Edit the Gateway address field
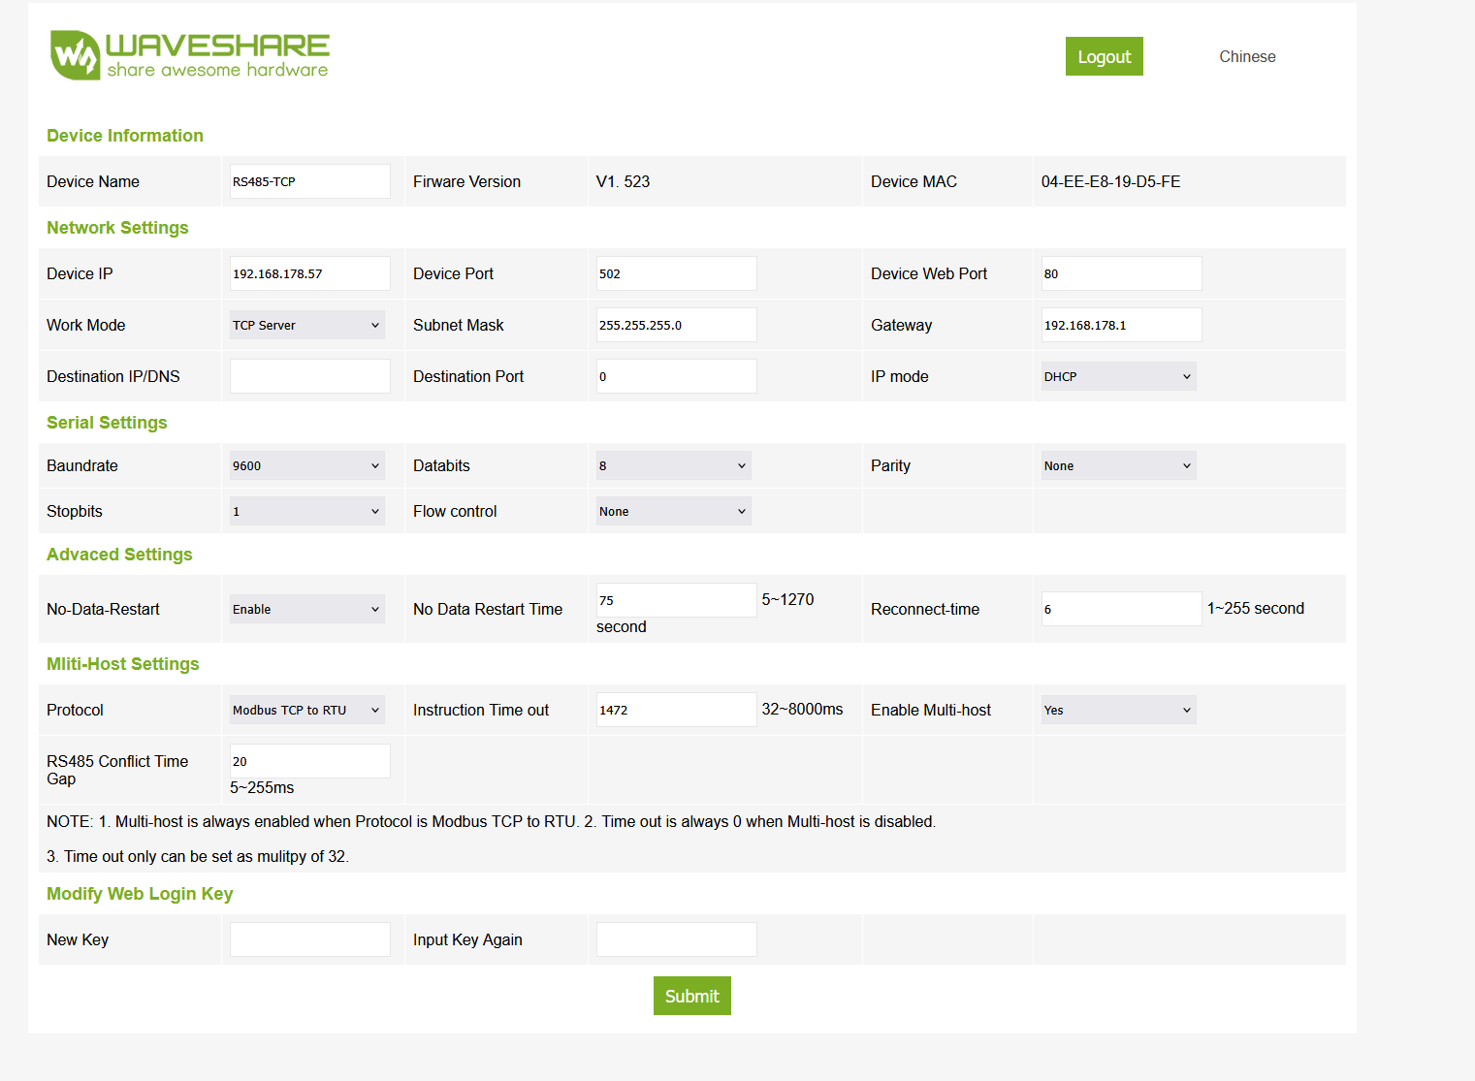The image size is (1475, 1081). 1122,325
